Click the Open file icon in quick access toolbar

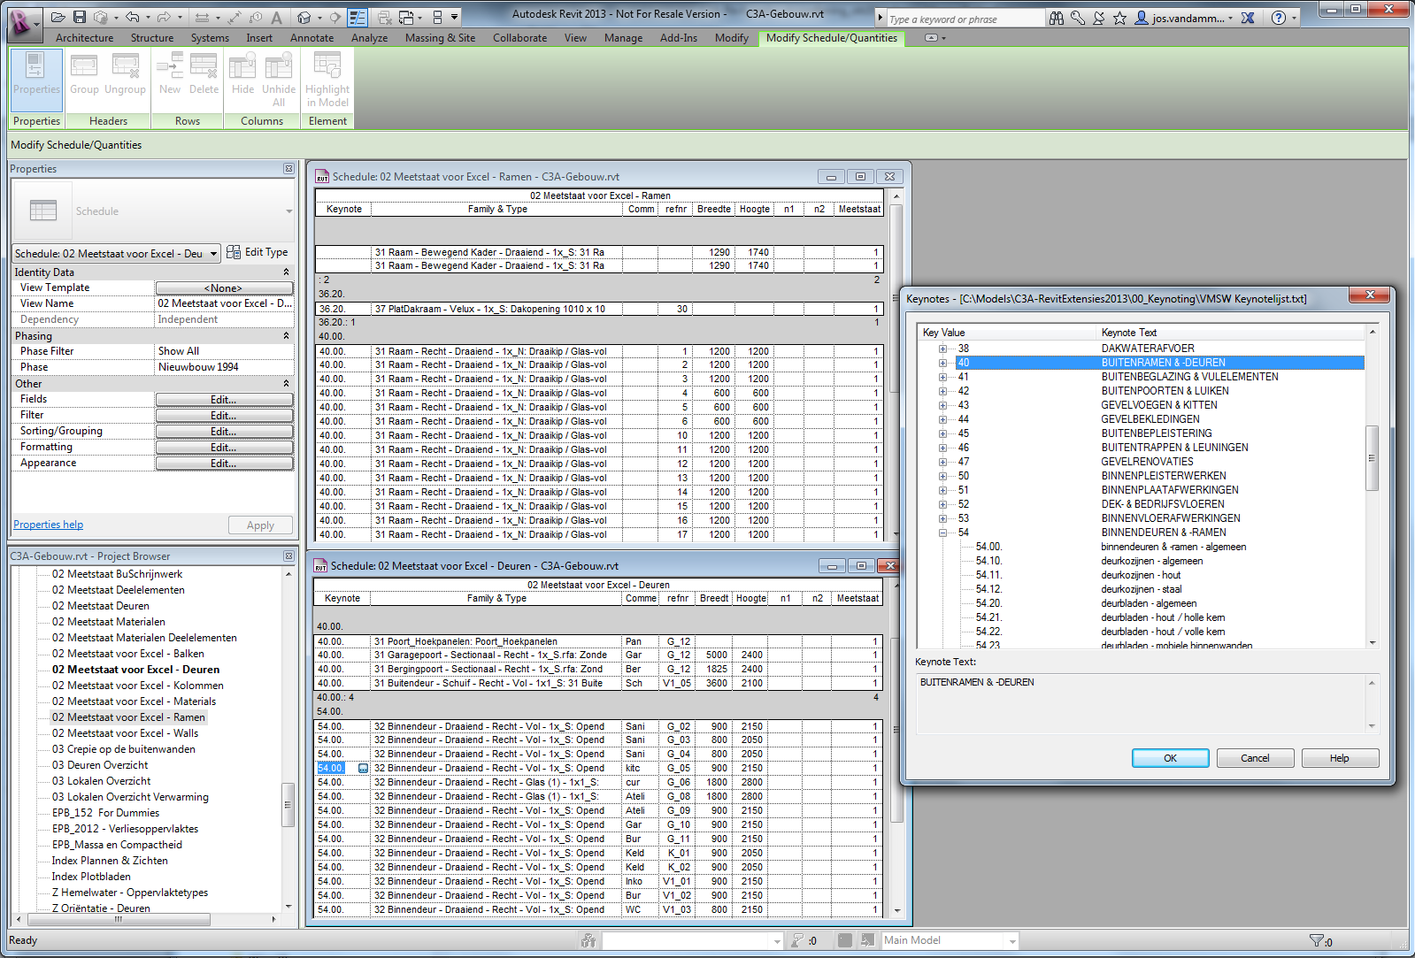point(58,17)
